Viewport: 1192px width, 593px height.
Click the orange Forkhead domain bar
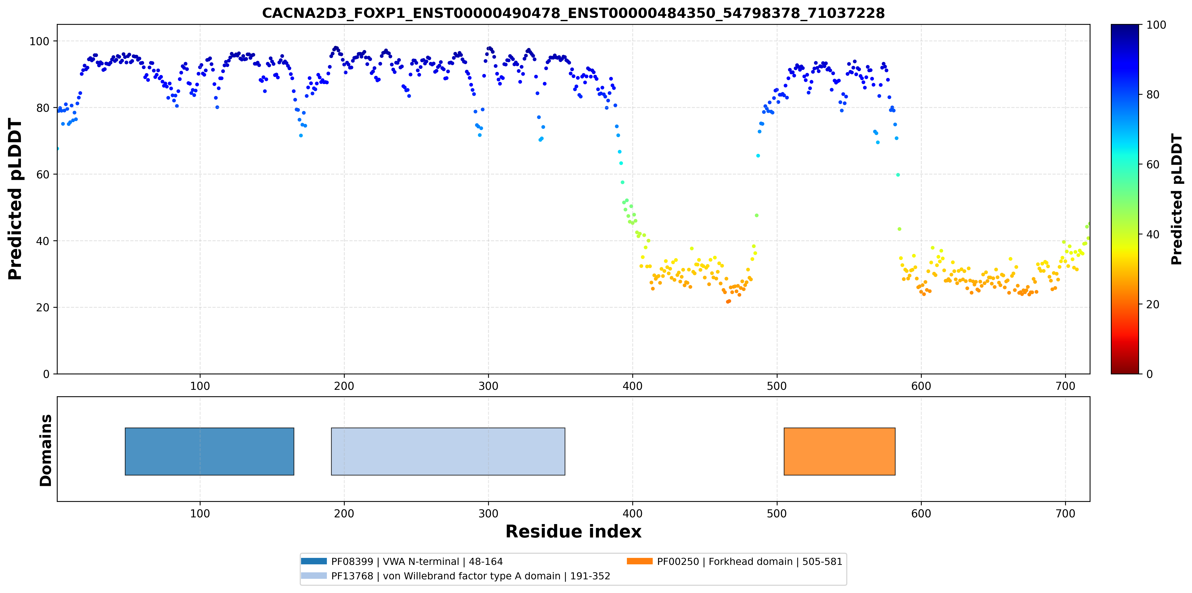839,451
